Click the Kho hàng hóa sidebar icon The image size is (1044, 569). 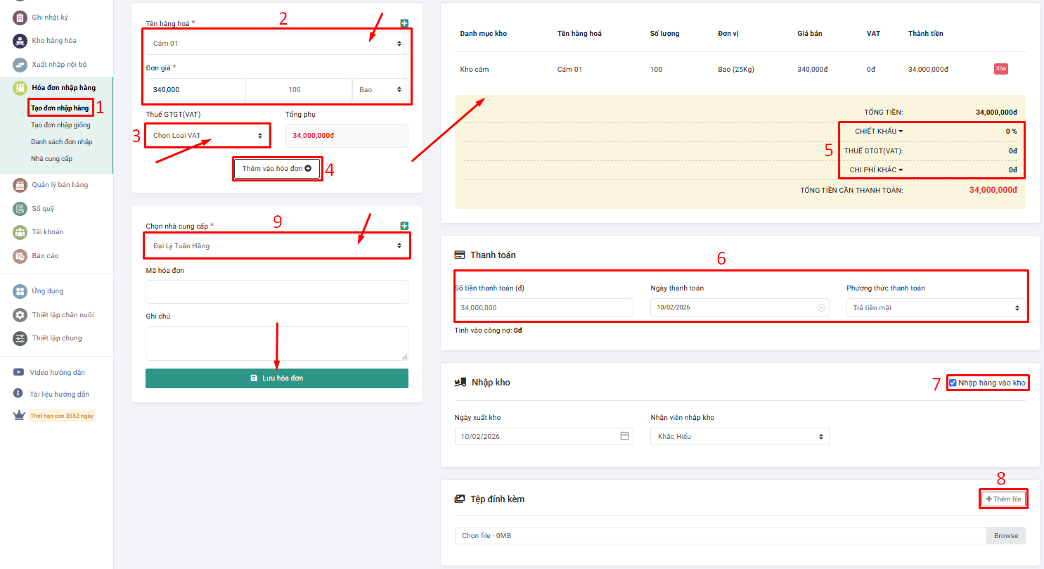[x=20, y=41]
